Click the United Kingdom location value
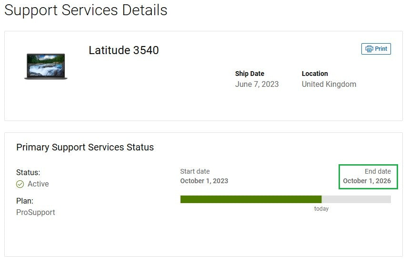Viewport: 410px width, 261px height. [329, 84]
